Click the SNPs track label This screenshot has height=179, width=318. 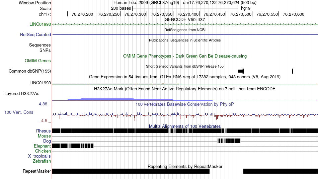coord(45,50)
